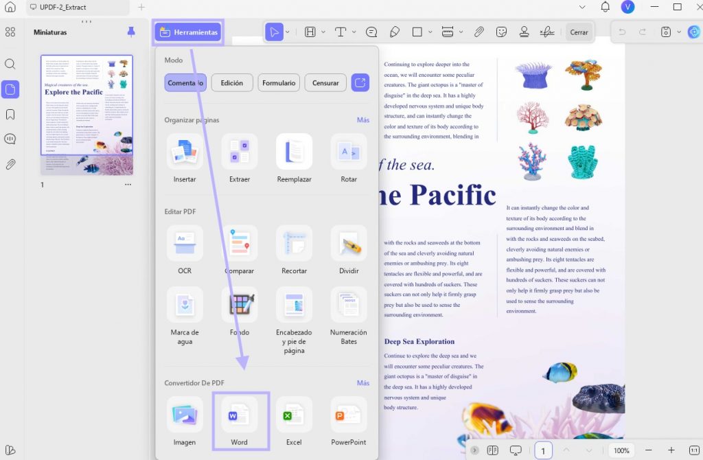This screenshot has width=703, height=460.
Task: Convert PDF to Excel
Action: tap(294, 422)
